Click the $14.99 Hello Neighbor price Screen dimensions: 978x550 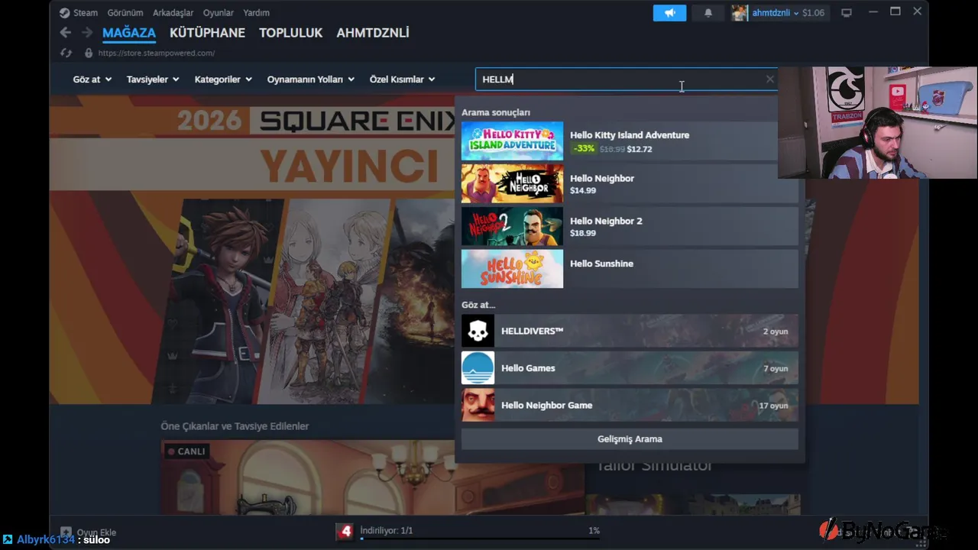(x=583, y=190)
